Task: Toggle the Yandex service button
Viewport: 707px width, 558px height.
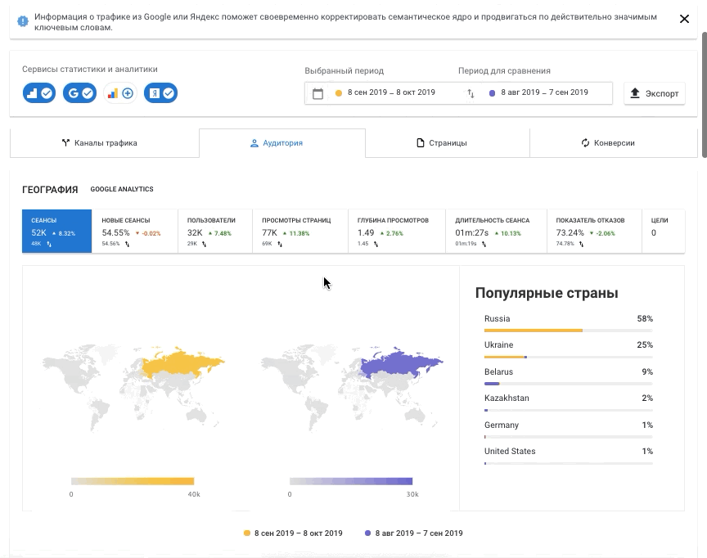Action: 160,93
